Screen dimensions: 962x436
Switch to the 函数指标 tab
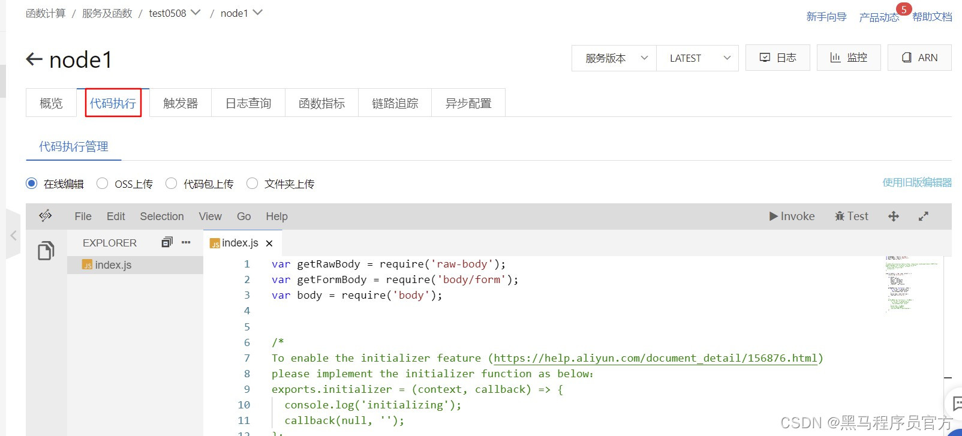point(321,103)
